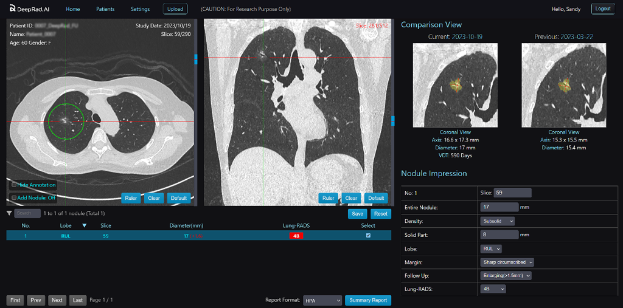Clear measurements on the coronal view

pyautogui.click(x=351, y=198)
